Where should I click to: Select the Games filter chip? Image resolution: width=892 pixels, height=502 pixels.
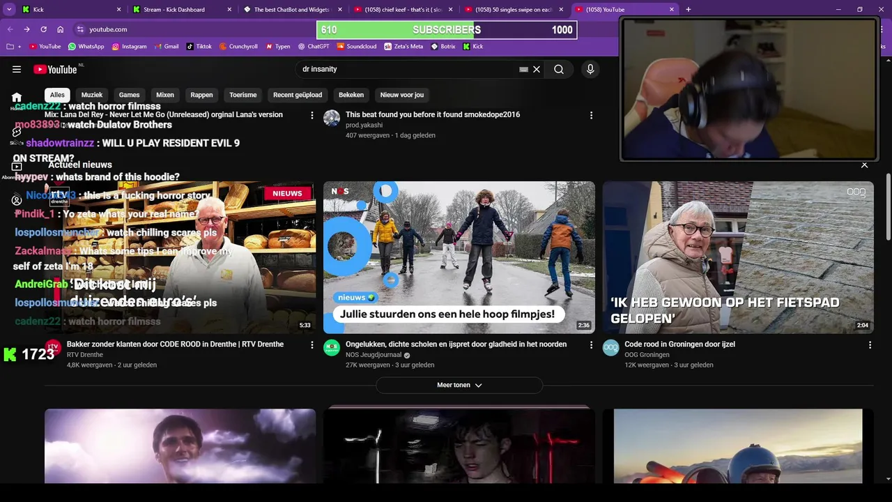click(129, 95)
